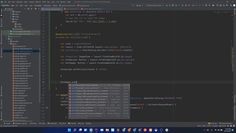Image resolution: width=236 pixels, height=133 pixels.
Task: Start debugging with the green bug icon
Action: (176, 6)
